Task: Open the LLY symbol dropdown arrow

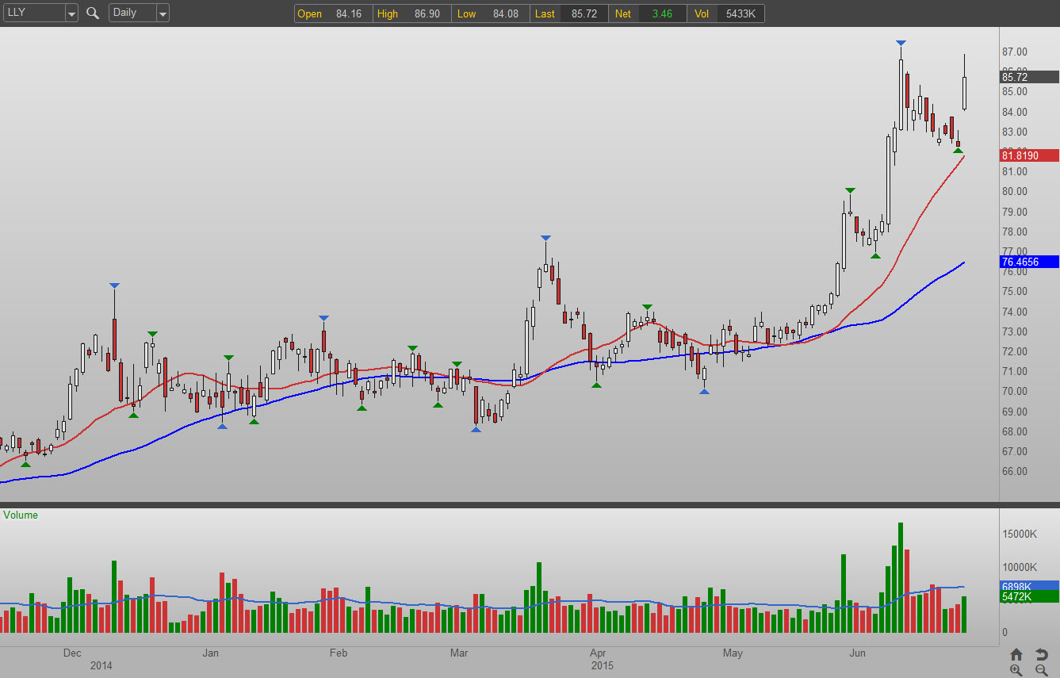Action: (71, 13)
